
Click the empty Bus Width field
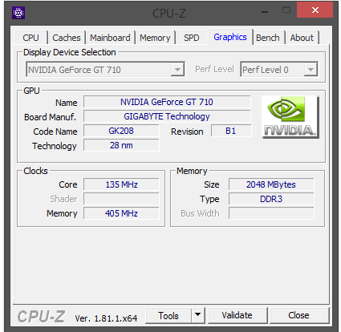(x=271, y=213)
